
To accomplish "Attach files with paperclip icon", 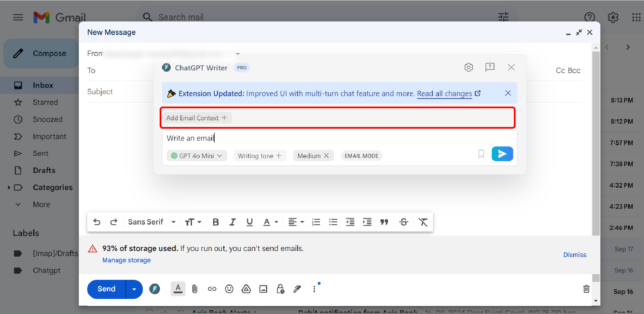I will coord(195,289).
